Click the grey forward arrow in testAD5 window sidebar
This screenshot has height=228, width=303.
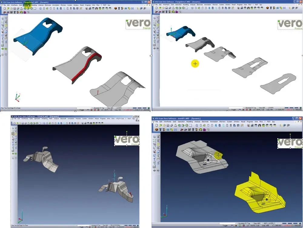(158, 171)
